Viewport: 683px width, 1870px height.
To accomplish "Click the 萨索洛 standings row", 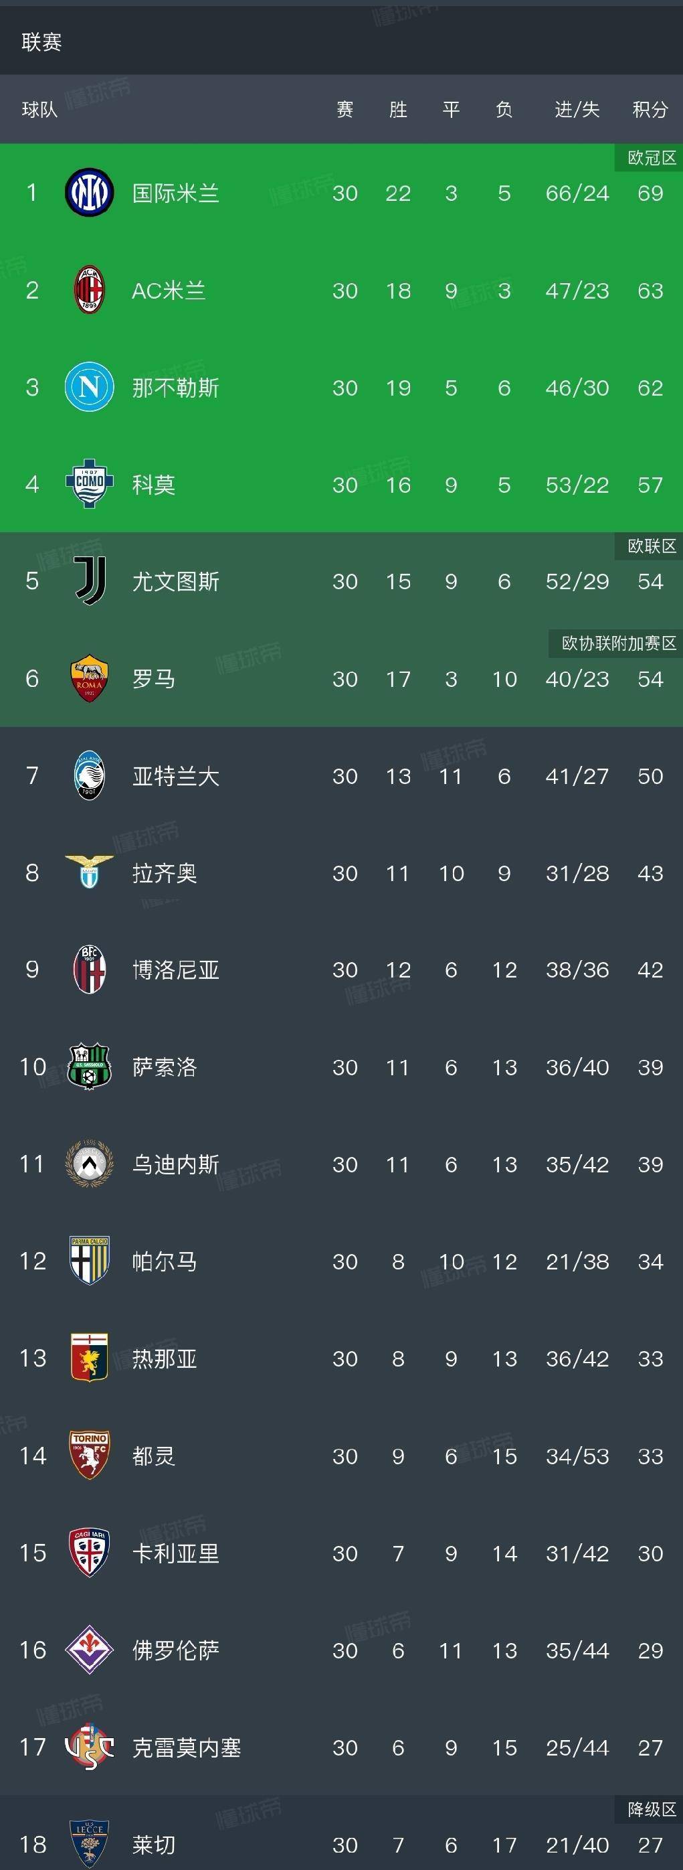I will [341, 1068].
